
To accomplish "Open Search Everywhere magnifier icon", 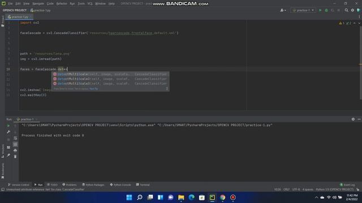I will (346, 10).
